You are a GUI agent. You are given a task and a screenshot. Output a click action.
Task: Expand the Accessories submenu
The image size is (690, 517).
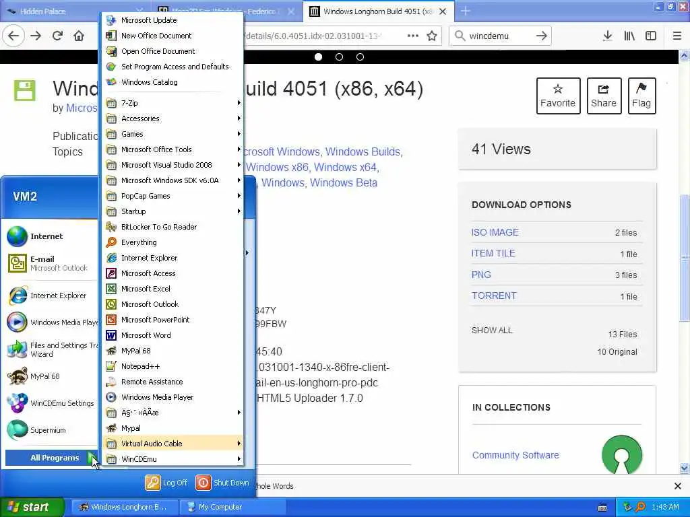point(172,118)
